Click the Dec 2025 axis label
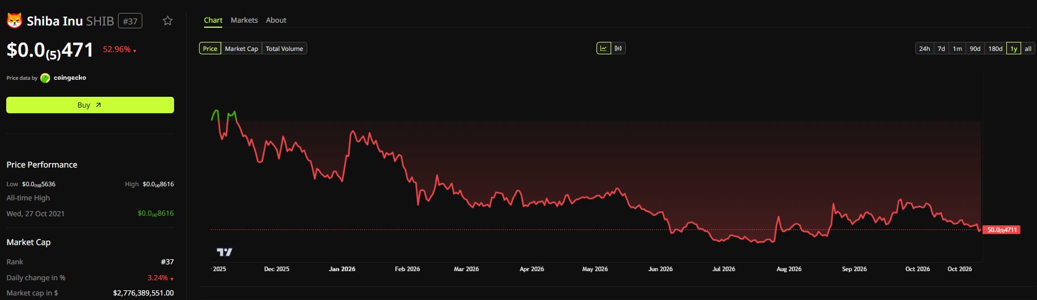Image resolution: width=1037 pixels, height=300 pixels. 277,269
